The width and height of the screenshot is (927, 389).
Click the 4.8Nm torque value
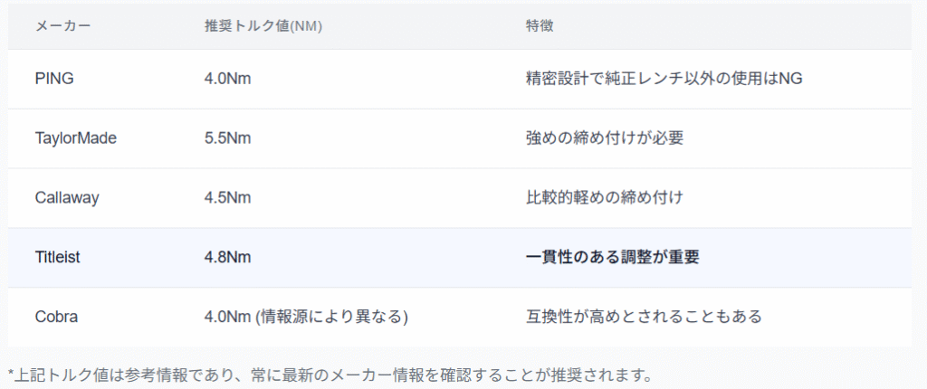tap(228, 258)
